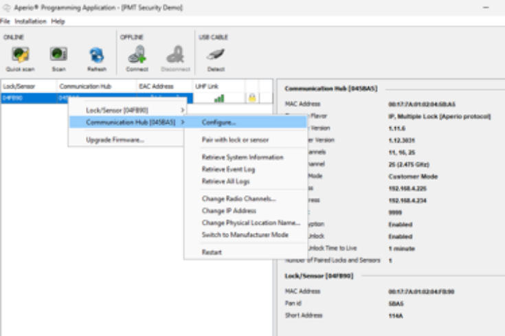
Task: Select Configure... from the submenu
Action: (x=218, y=122)
